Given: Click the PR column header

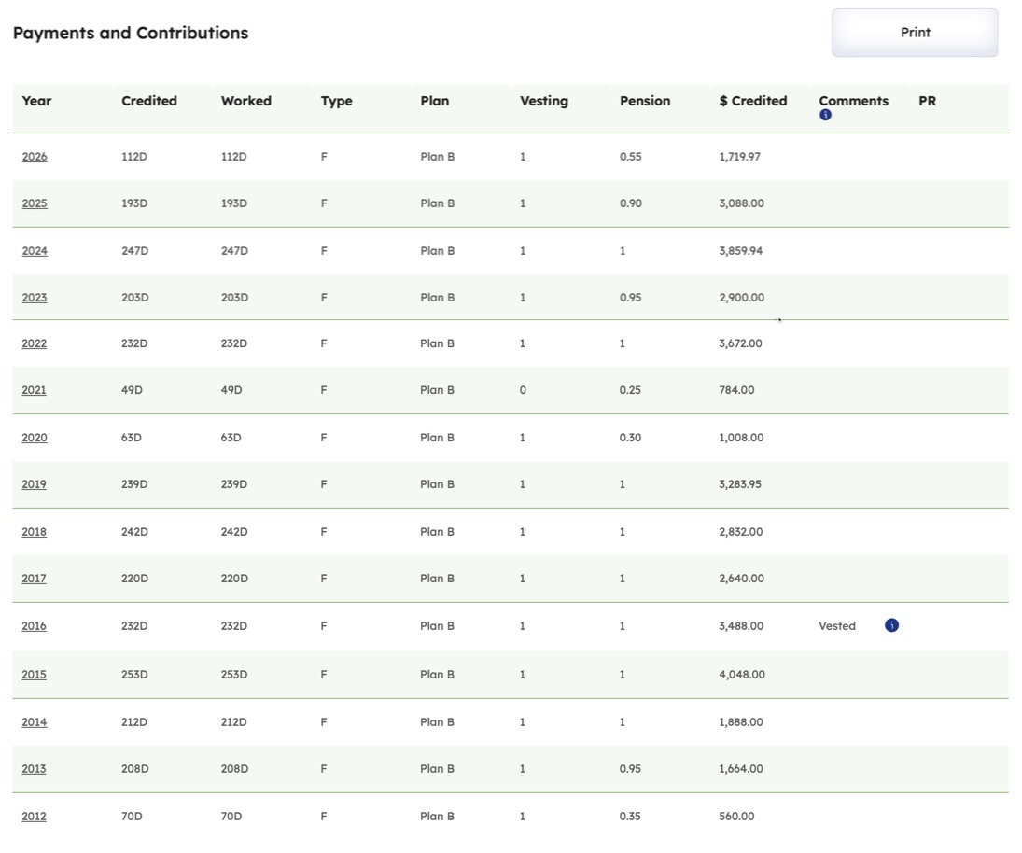Looking at the screenshot, I should coord(928,101).
